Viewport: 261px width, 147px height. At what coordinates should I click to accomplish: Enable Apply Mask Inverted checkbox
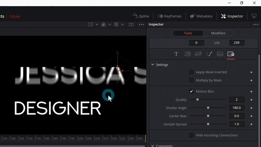coord(191,72)
